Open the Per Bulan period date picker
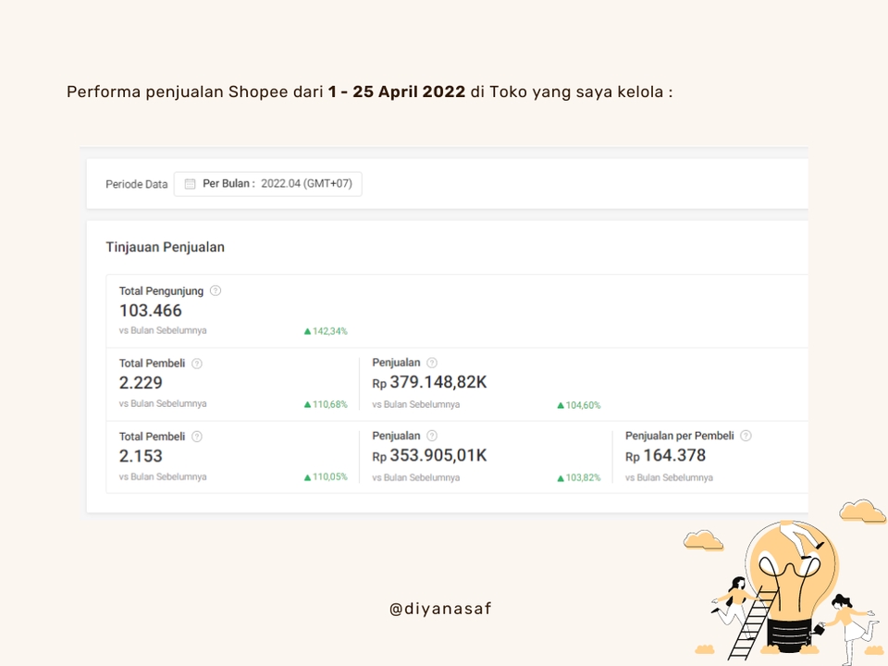 268,184
